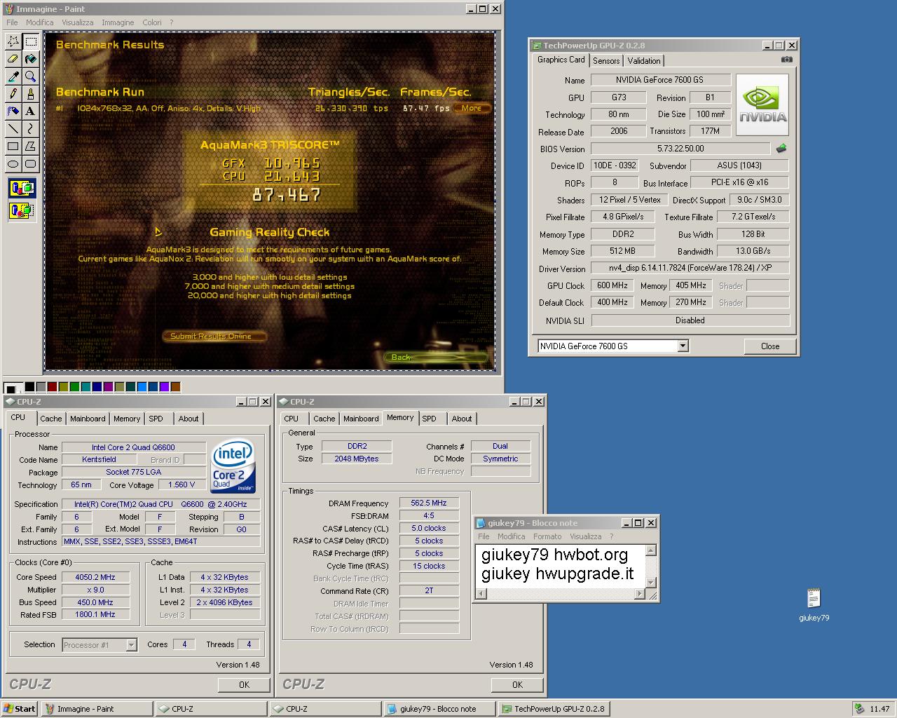Click the NVIDIA logo in GPU-Z
Image resolution: width=897 pixels, height=718 pixels.
pos(762,105)
